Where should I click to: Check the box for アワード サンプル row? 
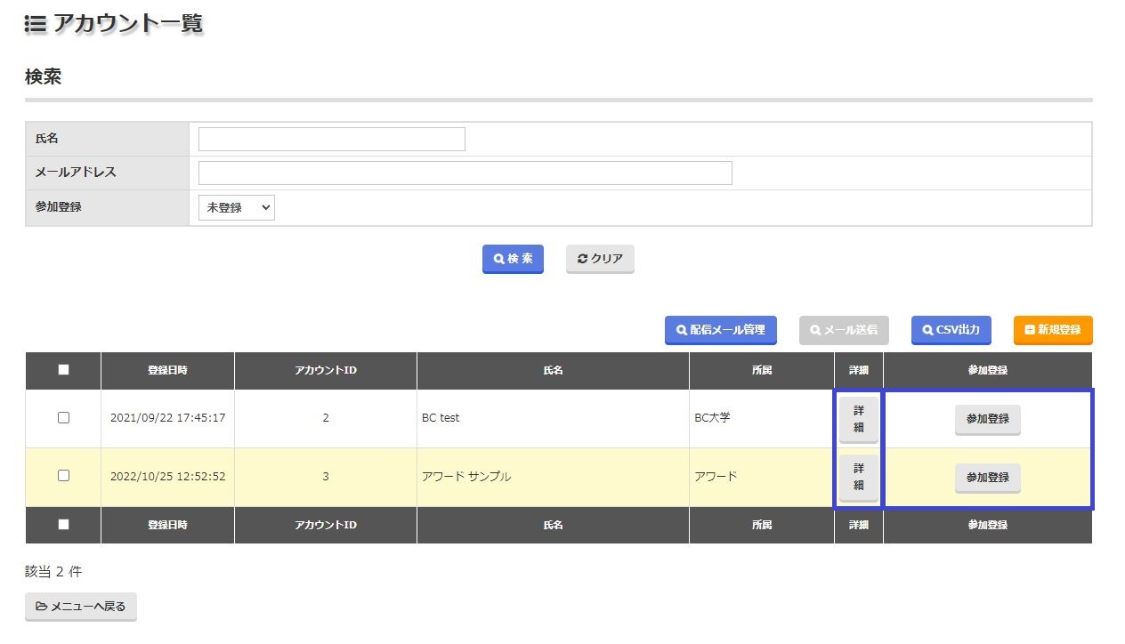point(63,476)
